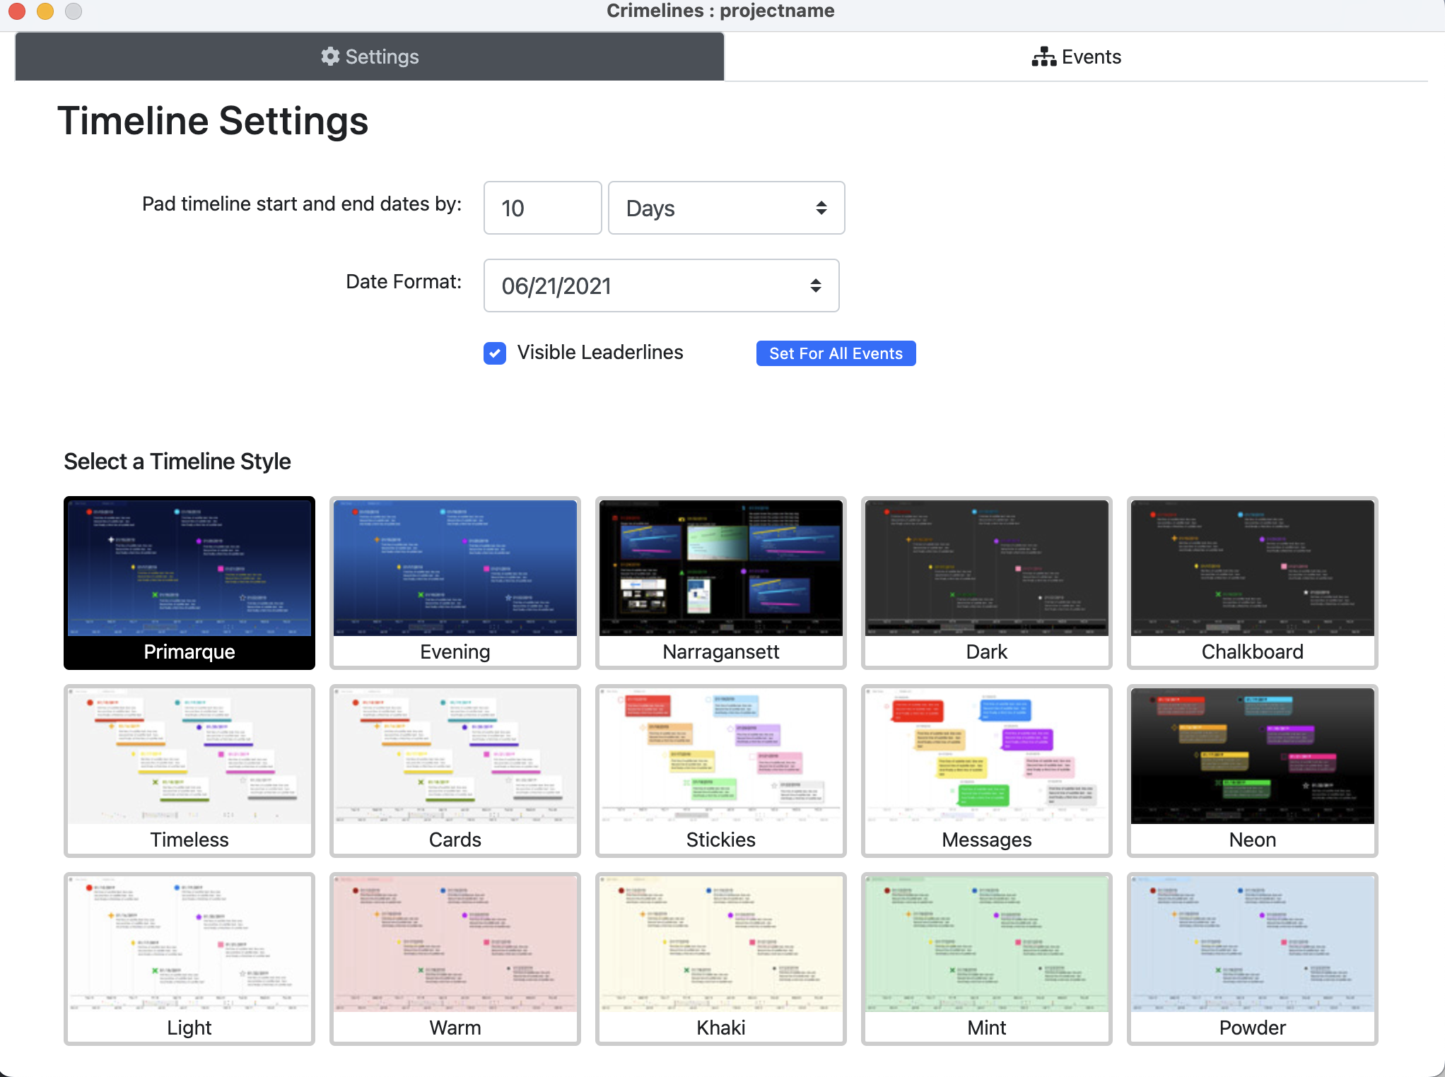Toggle the Visible Leaderlines checkbox
1445x1077 pixels.
point(495,353)
